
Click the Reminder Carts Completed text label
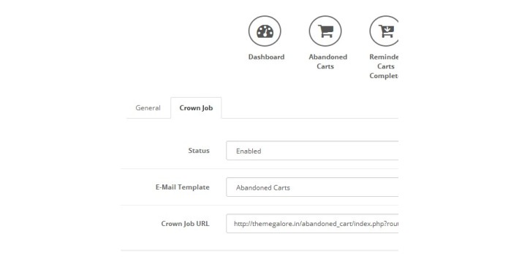click(x=384, y=66)
